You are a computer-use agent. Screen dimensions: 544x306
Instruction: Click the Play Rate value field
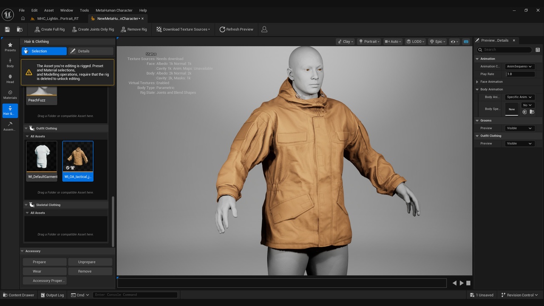[x=520, y=74]
